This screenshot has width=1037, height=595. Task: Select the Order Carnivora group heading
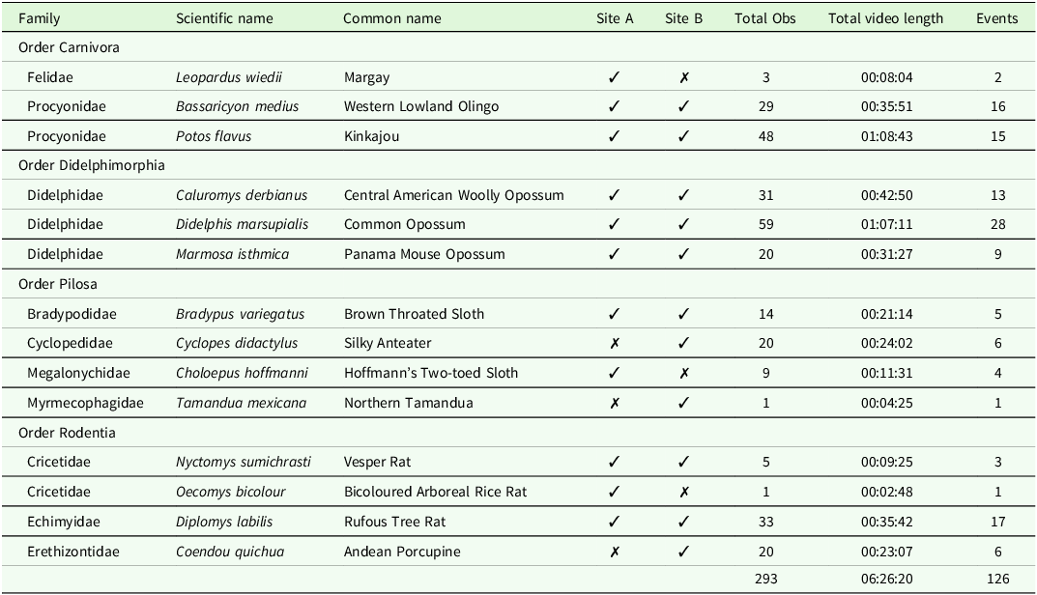tap(69, 47)
